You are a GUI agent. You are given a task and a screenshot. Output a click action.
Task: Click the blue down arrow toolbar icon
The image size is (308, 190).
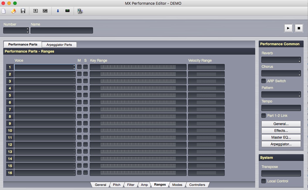[58, 11]
